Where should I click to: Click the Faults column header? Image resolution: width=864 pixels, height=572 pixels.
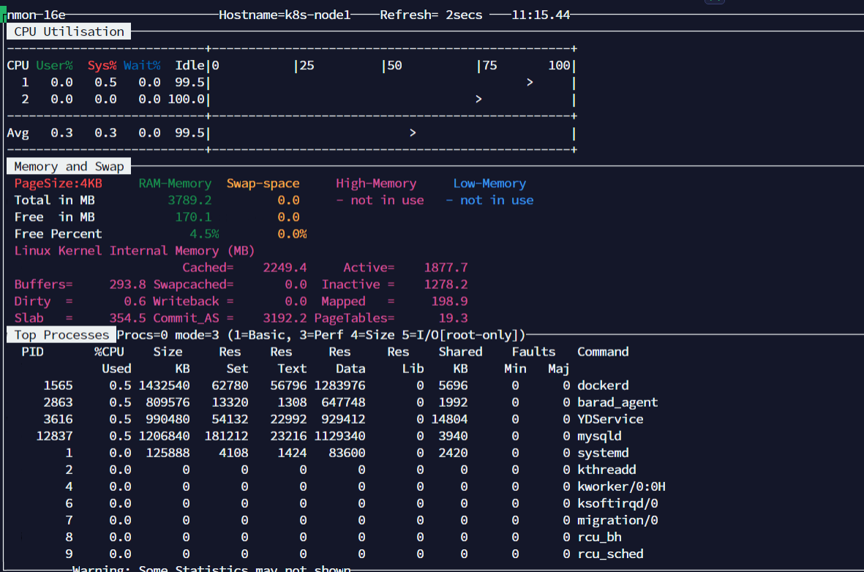533,352
